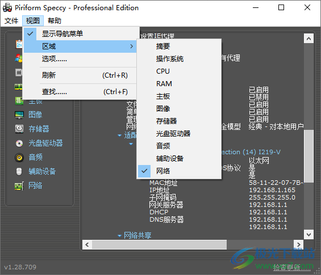Click vertical scrollbar up arrow
321x275 pixels.
(x=309, y=39)
